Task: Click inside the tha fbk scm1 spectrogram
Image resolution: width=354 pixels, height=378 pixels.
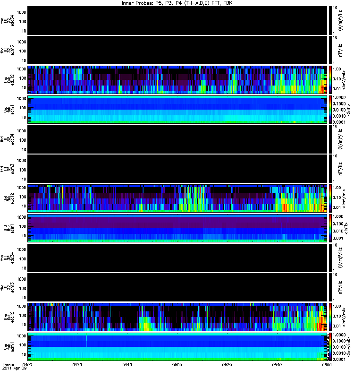Action: [x=177, y=110]
